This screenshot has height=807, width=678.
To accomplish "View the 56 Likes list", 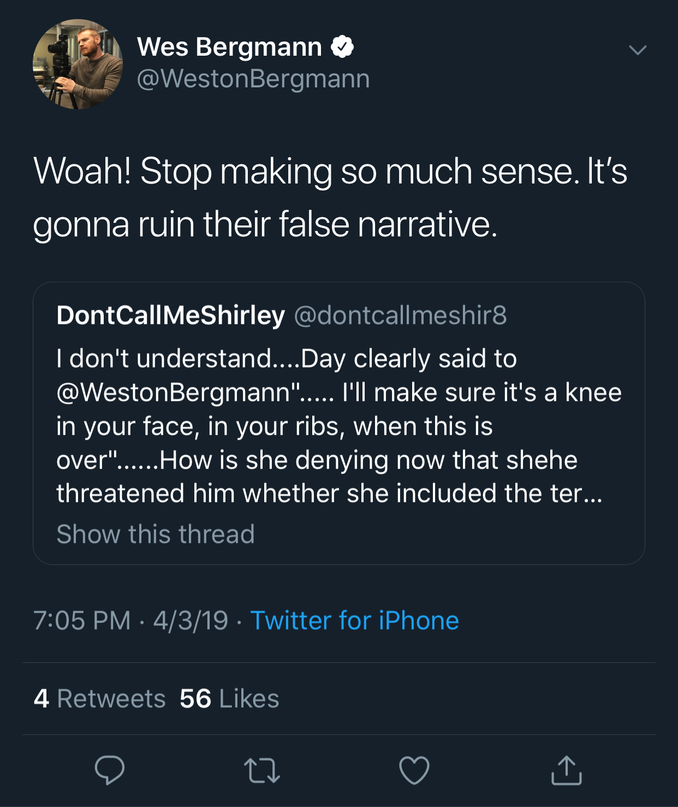I will pos(229,699).
